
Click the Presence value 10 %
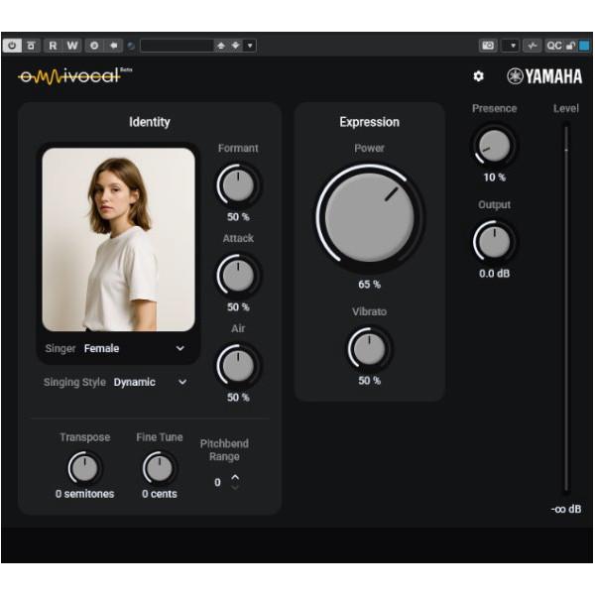495,178
